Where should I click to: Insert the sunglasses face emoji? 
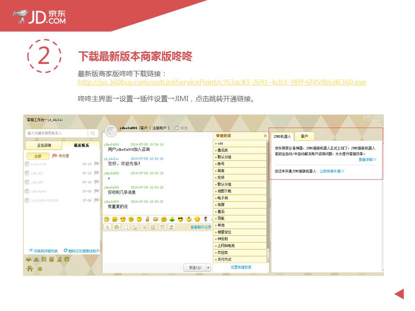click(181, 219)
